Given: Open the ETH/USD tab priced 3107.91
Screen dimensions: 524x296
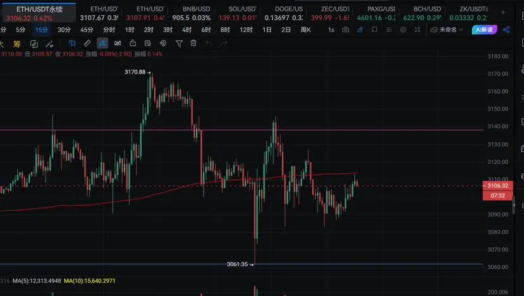Looking at the screenshot, I should 145,13.
